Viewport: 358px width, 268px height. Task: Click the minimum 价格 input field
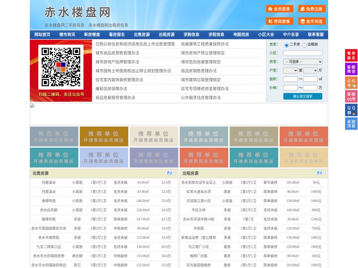click(290, 88)
